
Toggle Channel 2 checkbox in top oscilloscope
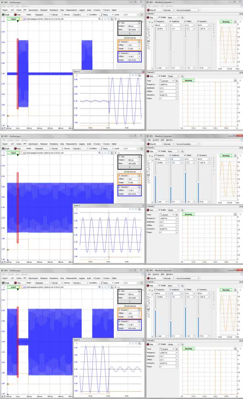coord(119,52)
